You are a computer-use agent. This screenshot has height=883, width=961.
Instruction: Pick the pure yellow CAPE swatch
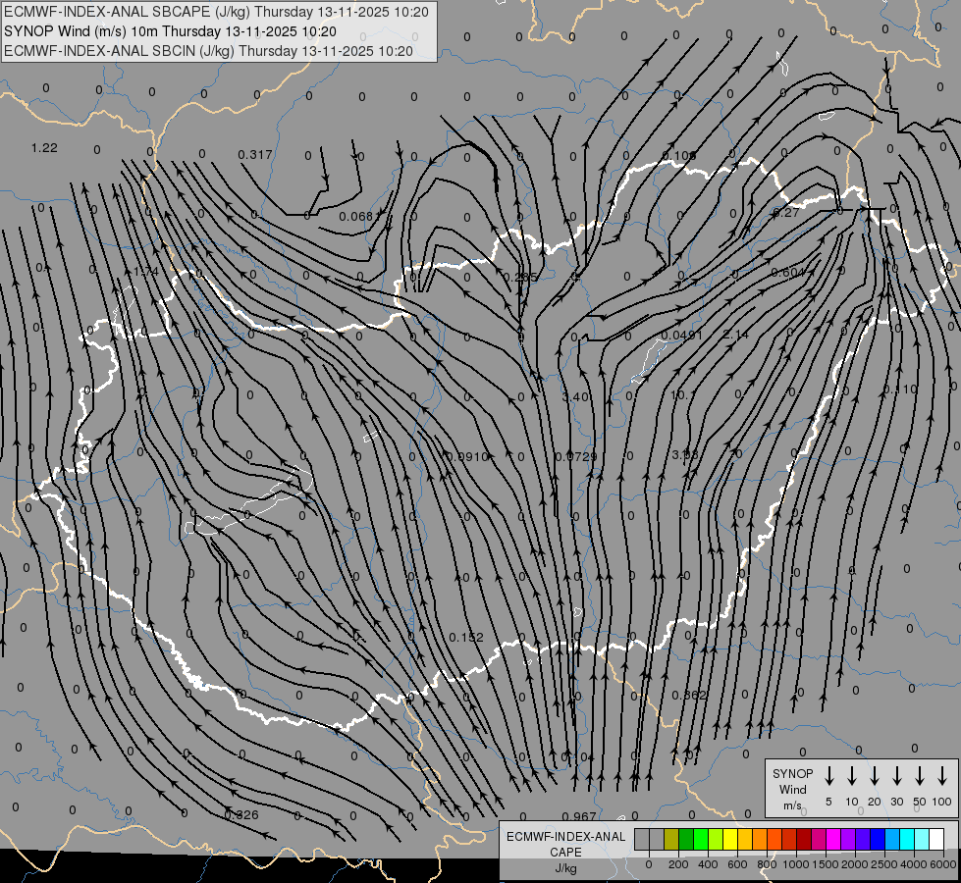point(730,840)
